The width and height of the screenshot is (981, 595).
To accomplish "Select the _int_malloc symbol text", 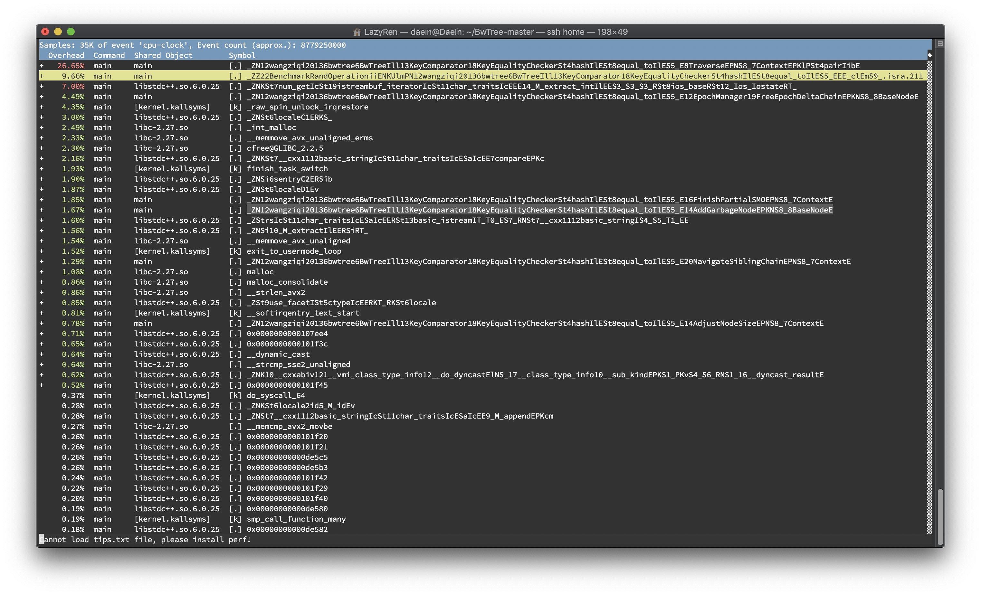I will (271, 128).
